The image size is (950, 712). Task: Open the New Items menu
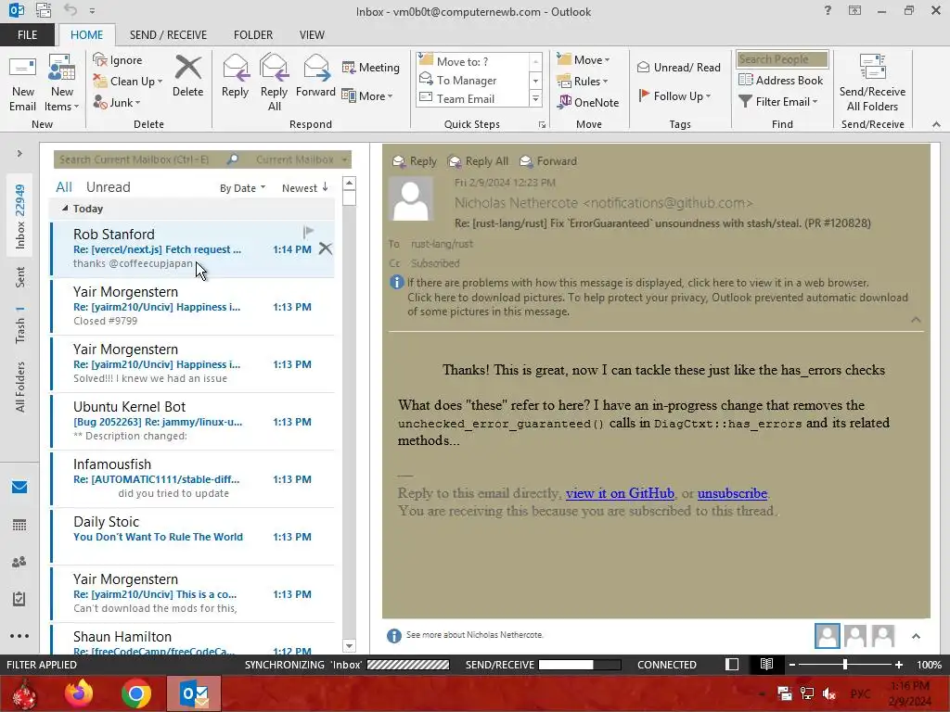(x=62, y=83)
